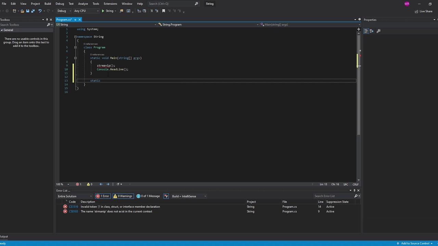Click Add to Source Control
Viewport: 438px width, 246px height.
415,243
